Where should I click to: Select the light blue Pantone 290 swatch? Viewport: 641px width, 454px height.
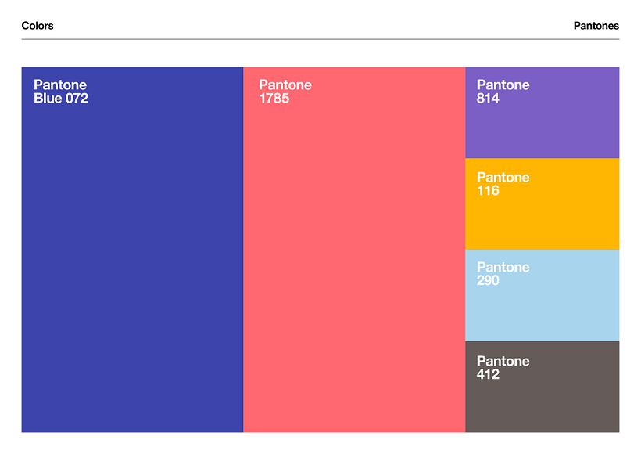[x=542, y=295]
